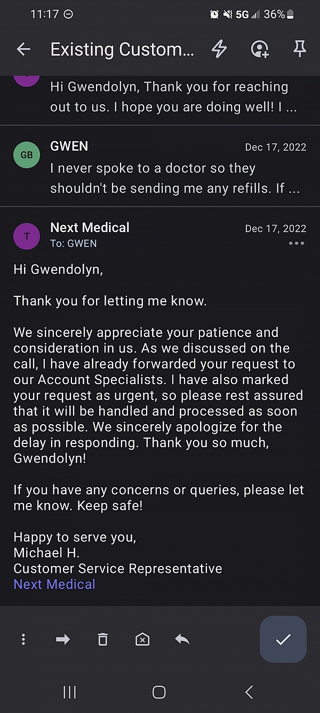Tap the 5G network status icon
Viewport: 320px width, 713px height.
pos(243,14)
